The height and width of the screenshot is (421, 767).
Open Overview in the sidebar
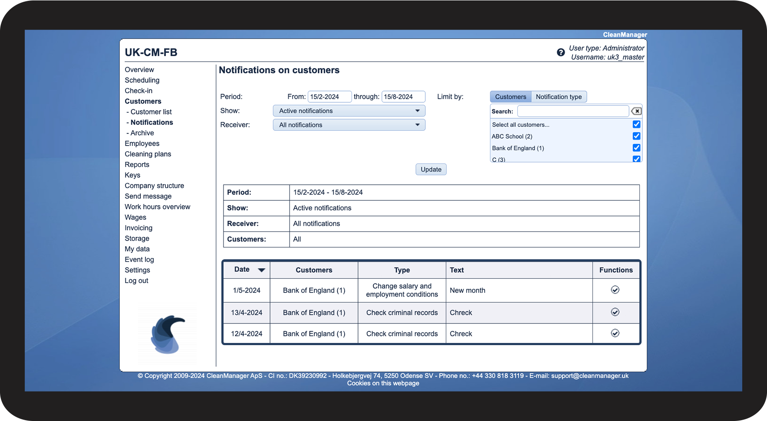pos(139,69)
